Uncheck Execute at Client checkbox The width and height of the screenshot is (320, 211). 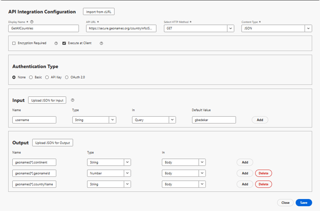click(64, 43)
